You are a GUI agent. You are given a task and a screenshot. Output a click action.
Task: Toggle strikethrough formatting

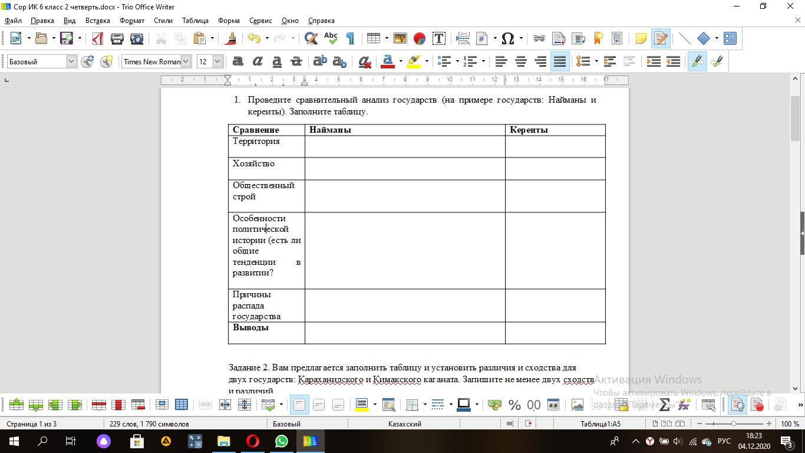(x=296, y=61)
